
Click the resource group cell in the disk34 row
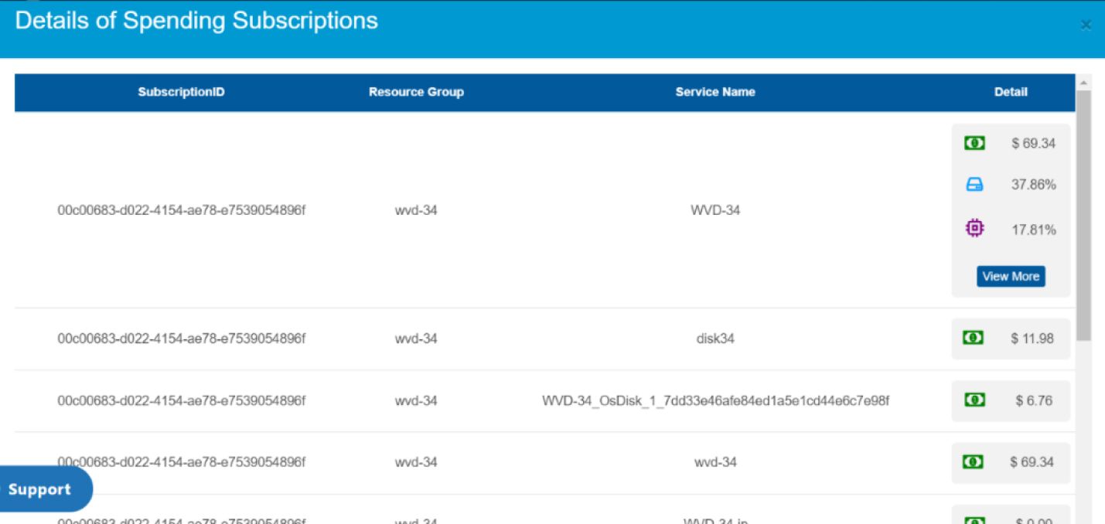(416, 339)
